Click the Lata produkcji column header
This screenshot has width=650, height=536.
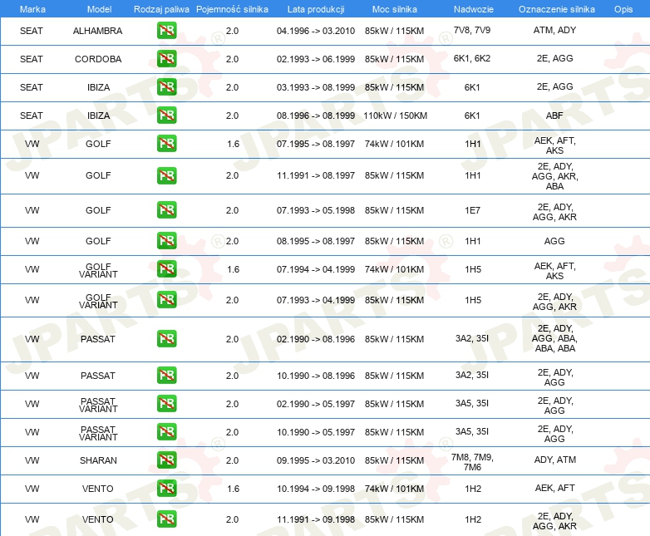pos(316,9)
